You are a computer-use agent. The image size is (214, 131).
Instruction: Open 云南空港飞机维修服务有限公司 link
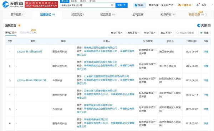(101, 91)
